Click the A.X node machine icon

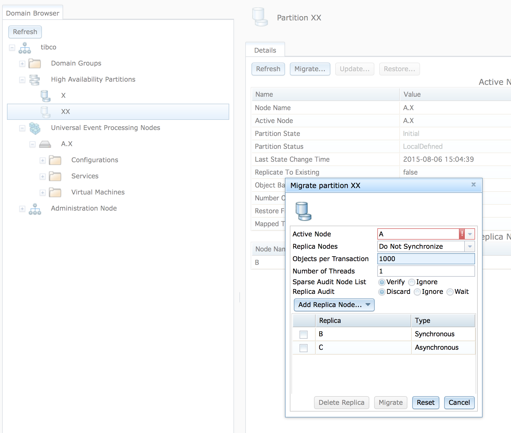click(45, 144)
